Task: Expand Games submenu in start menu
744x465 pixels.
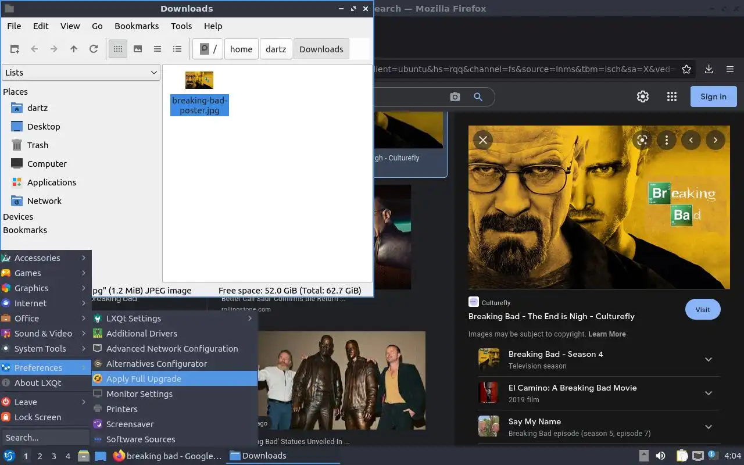Action: click(46, 273)
